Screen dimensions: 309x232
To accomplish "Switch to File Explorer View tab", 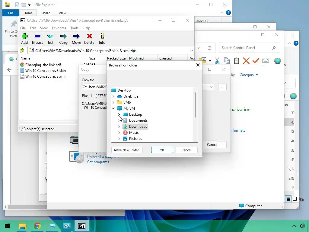I will coord(62,13).
